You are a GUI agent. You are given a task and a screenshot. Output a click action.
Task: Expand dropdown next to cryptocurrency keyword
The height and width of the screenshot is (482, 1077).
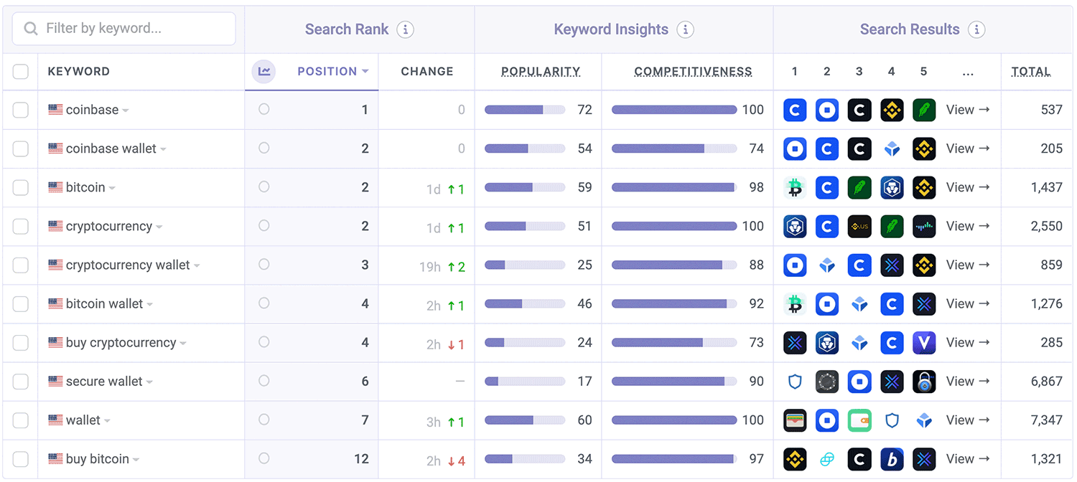point(159,227)
